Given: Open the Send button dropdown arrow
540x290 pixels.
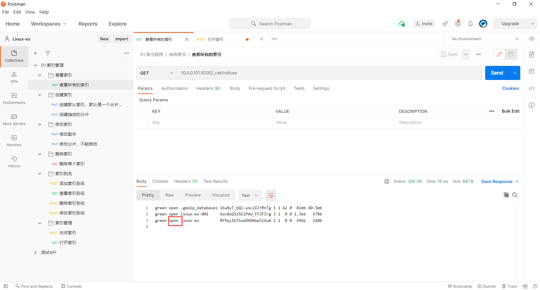Looking at the screenshot, I should 515,73.
